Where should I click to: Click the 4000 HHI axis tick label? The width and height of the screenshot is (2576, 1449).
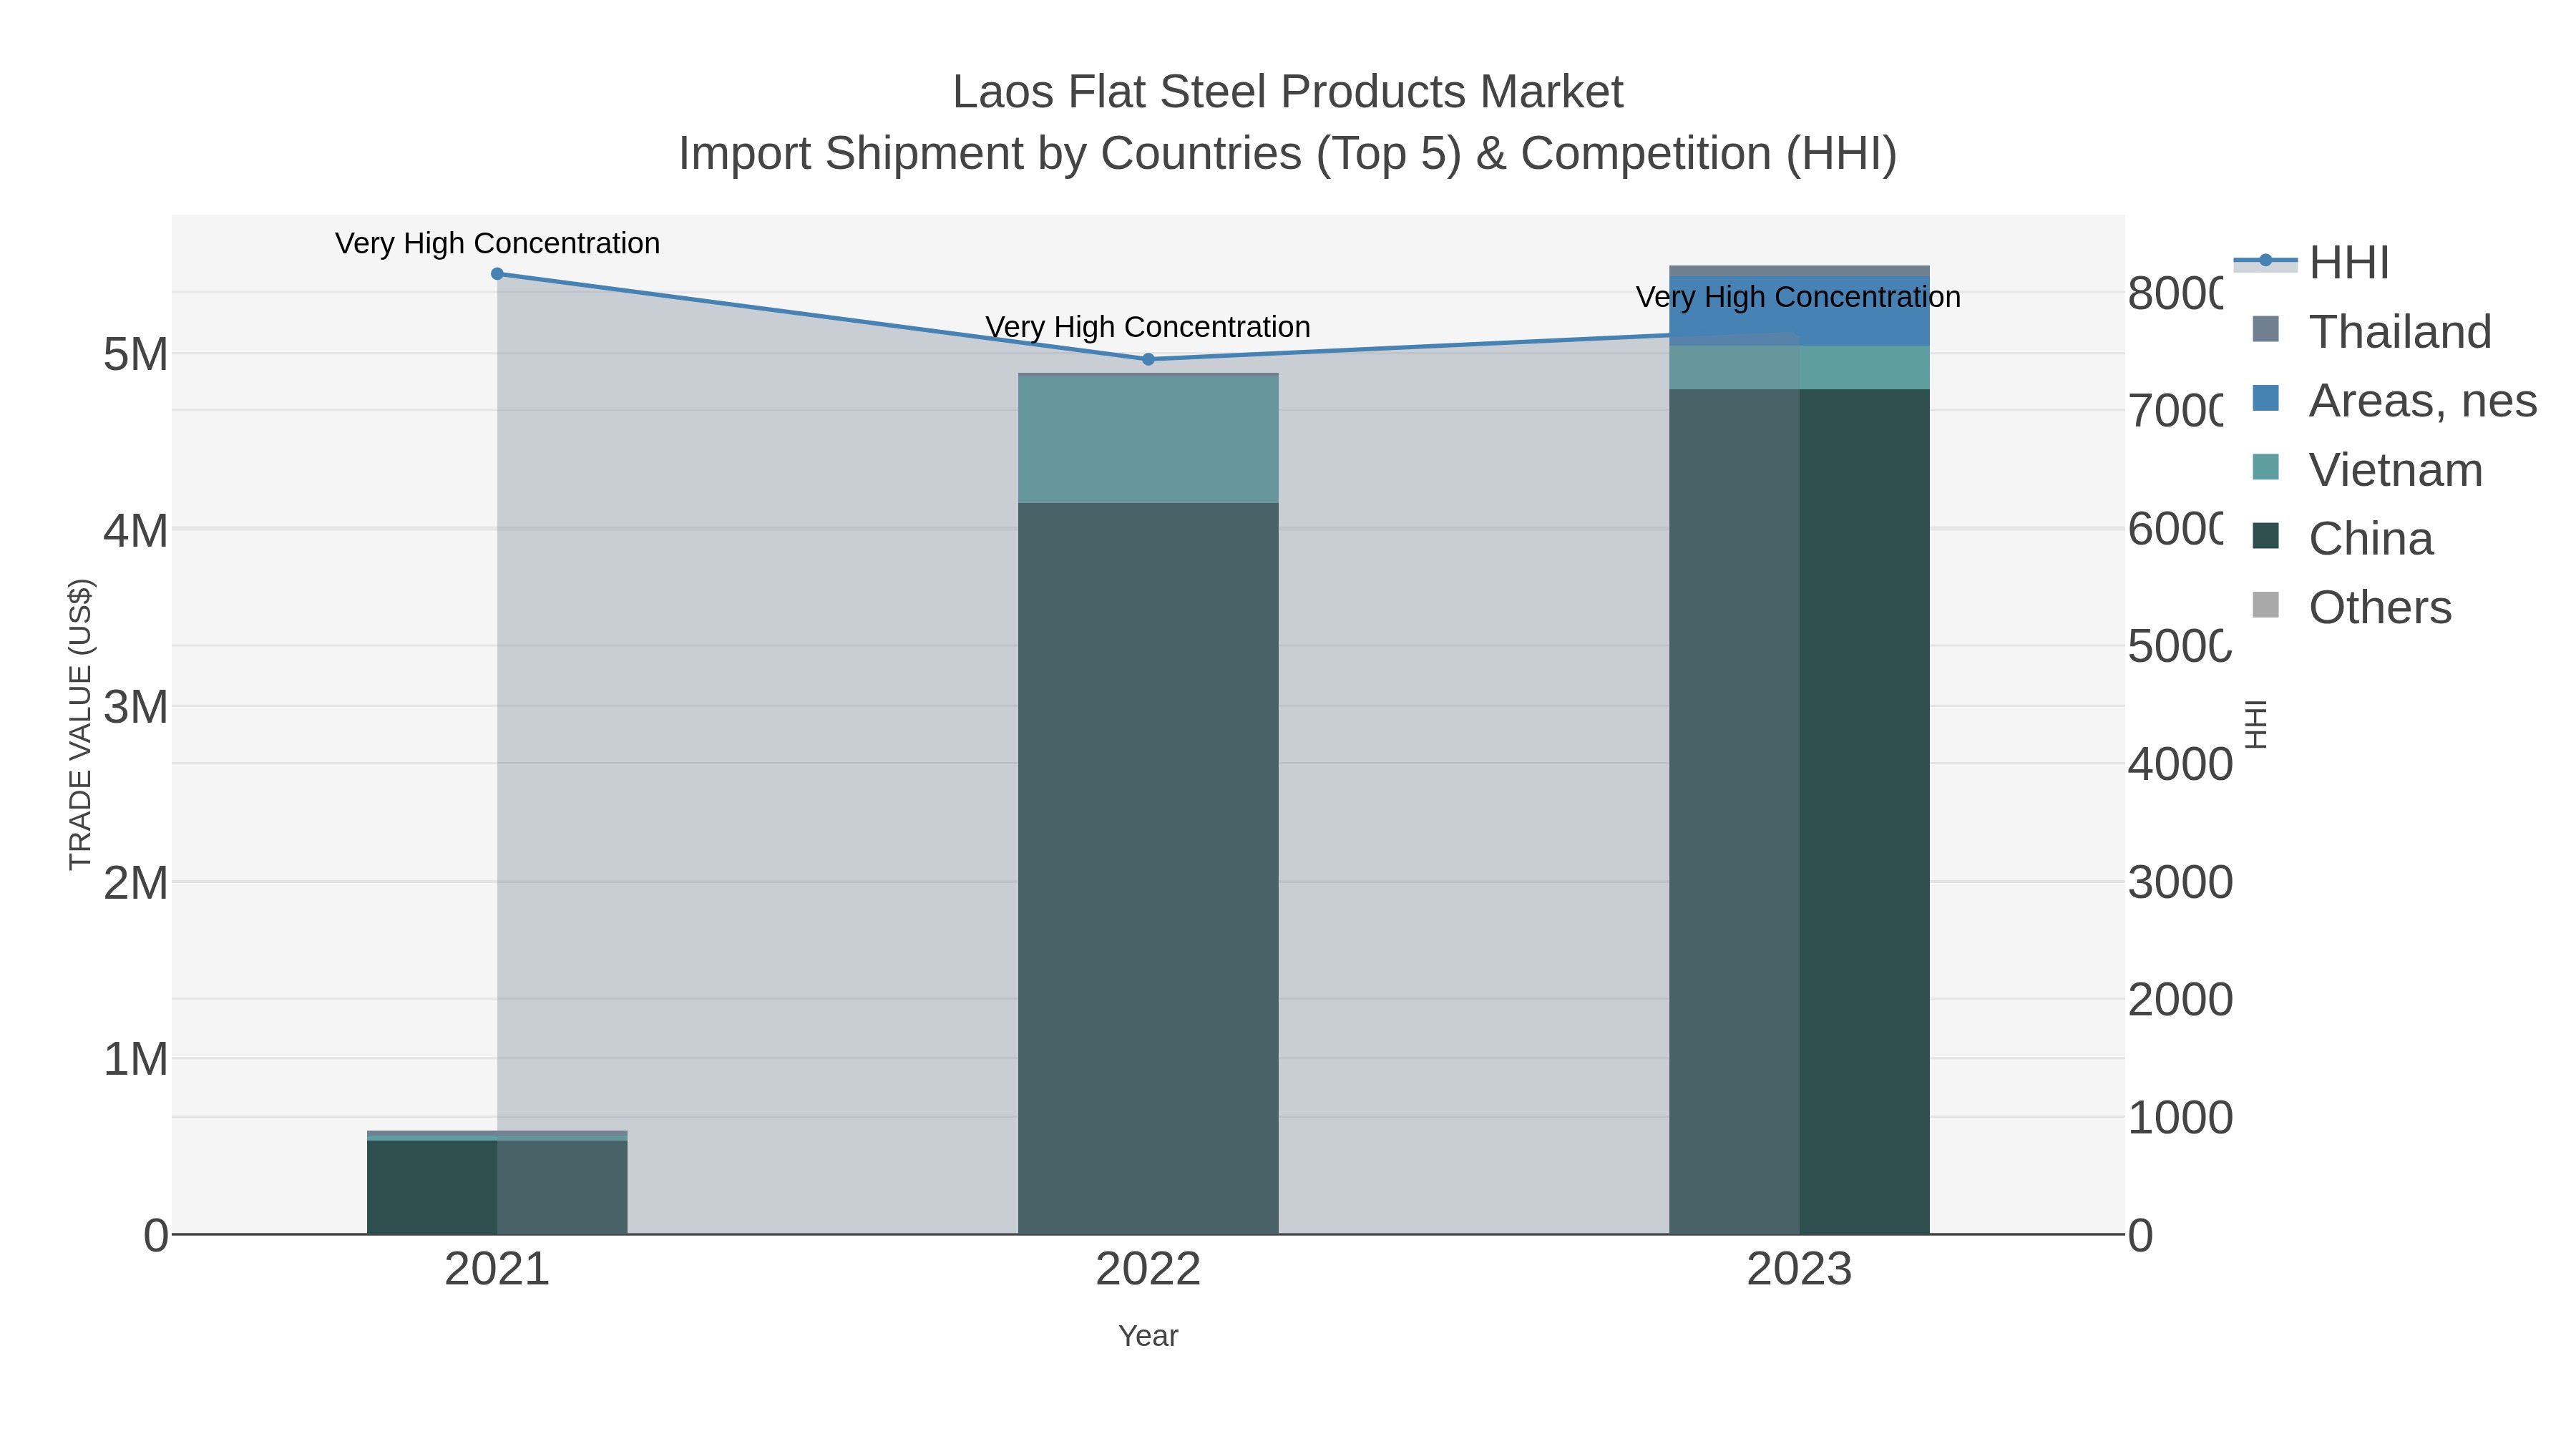click(2180, 765)
